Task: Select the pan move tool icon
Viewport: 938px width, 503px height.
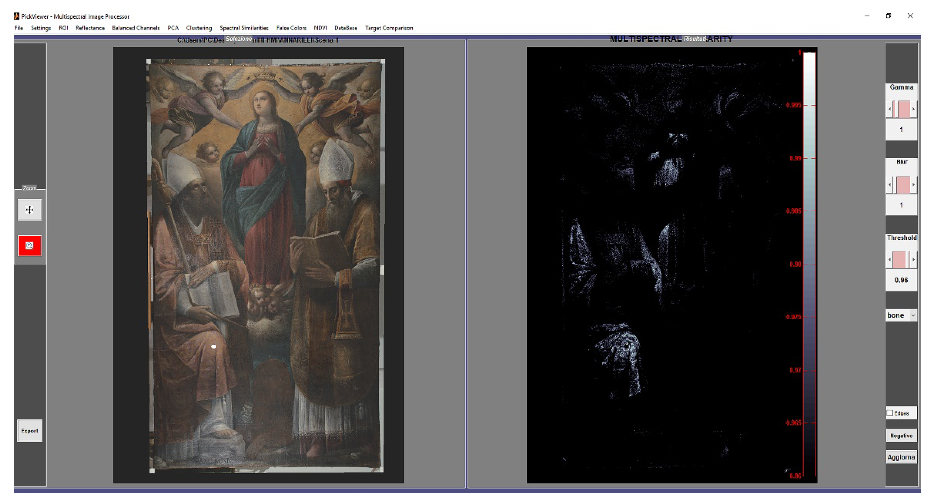Action: (29, 209)
